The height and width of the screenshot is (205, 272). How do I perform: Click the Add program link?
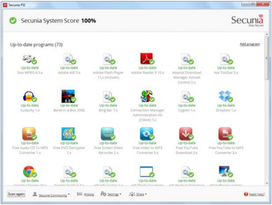coord(249,44)
